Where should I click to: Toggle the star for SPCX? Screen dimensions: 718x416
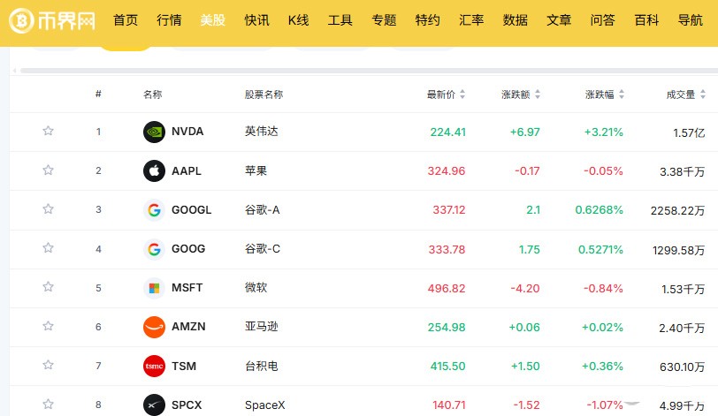48,405
